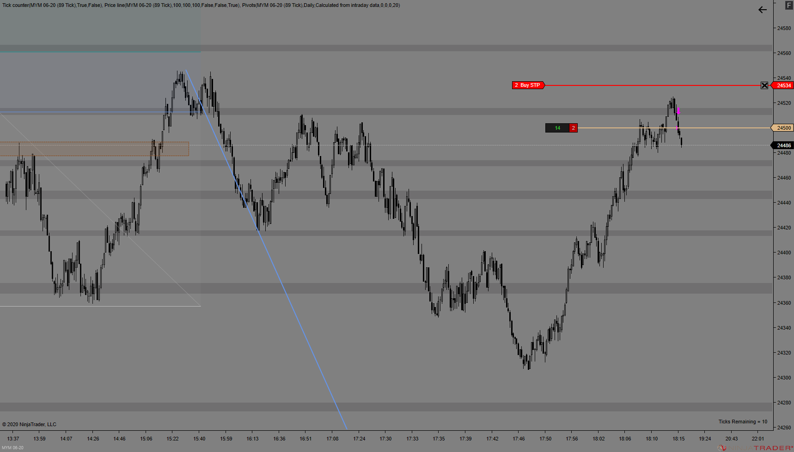Click the 14:46 time axis label
Screen dimensions: 794x452
pyautogui.click(x=119, y=439)
